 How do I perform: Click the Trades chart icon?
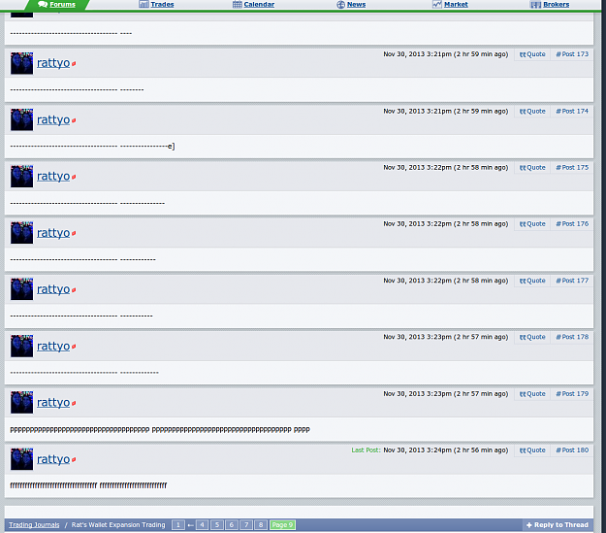pos(144,5)
